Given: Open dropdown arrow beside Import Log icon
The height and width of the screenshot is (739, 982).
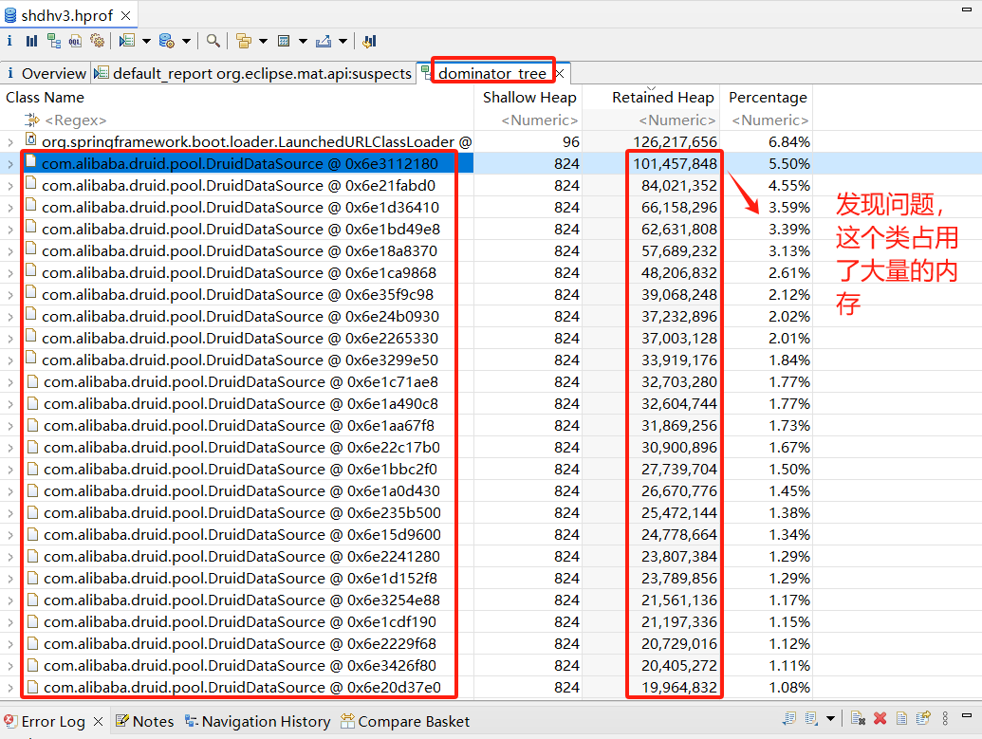Looking at the screenshot, I should pyautogui.click(x=830, y=718).
